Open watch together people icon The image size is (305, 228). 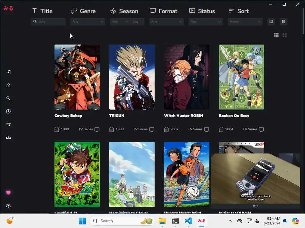8,138
